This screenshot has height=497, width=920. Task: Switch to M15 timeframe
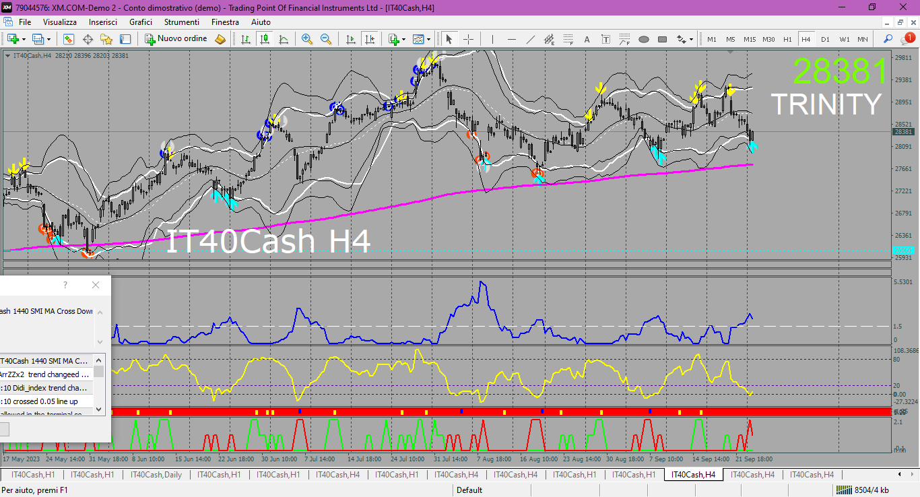tap(750, 39)
